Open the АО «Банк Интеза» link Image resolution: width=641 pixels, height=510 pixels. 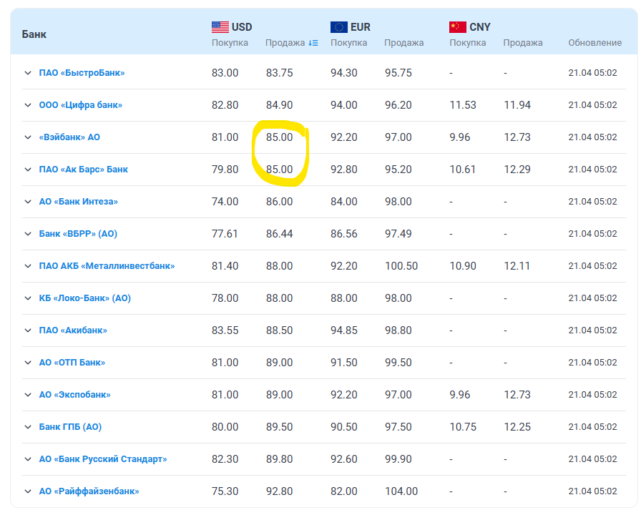(x=79, y=202)
